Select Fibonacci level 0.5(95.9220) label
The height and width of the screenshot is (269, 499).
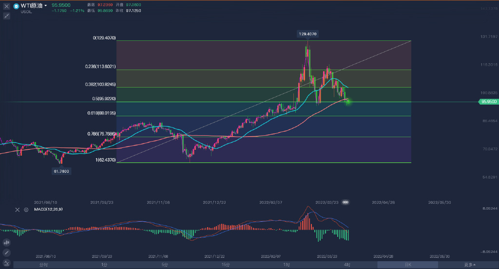104,99
